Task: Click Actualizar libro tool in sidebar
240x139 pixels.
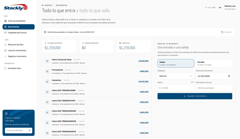Action: point(18,68)
